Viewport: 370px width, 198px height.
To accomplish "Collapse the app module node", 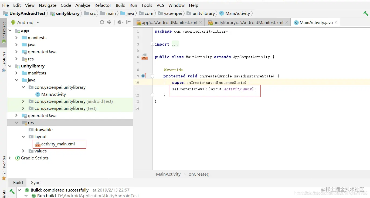I will tap(10, 31).
